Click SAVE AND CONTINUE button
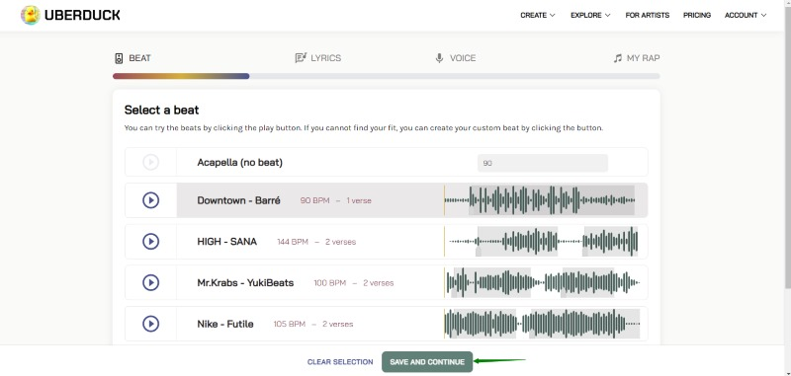This screenshot has width=791, height=376. point(427,362)
